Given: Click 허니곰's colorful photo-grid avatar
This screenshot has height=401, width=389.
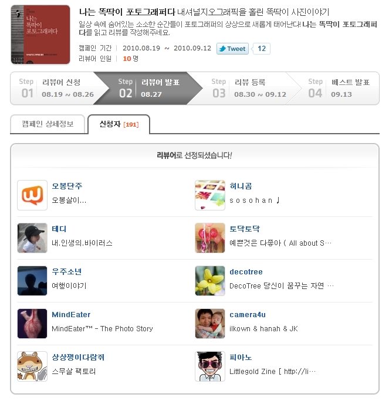Looking at the screenshot, I should coord(210,195).
